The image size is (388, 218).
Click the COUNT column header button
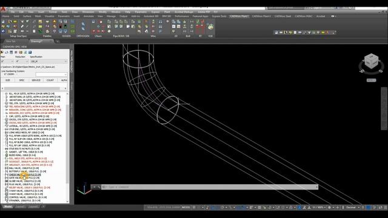[x=50, y=81]
